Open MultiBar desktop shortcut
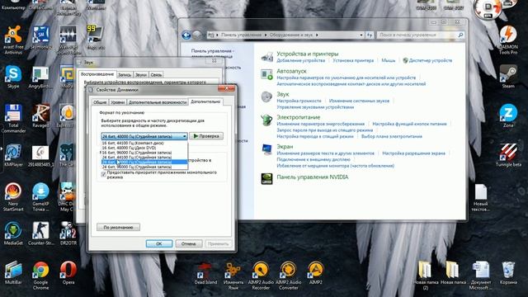Viewport: 528px width, 297px height. point(13,273)
